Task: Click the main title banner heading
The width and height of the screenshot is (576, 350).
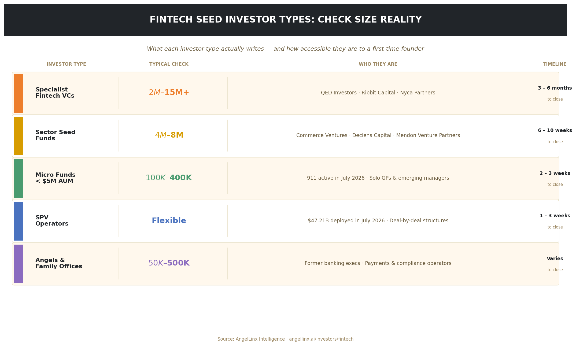Action: pyautogui.click(x=286, y=20)
